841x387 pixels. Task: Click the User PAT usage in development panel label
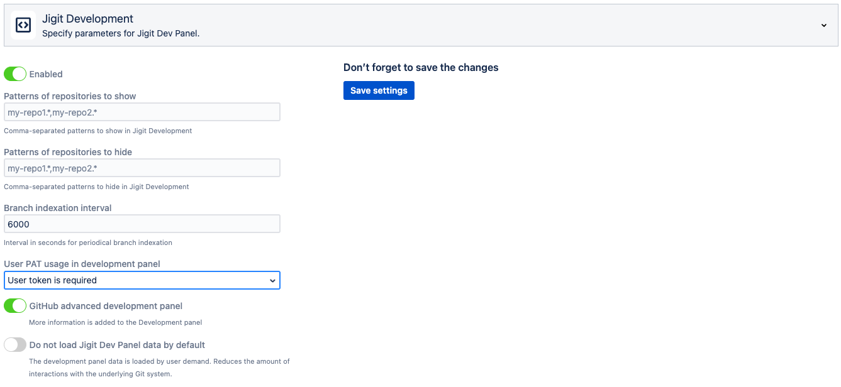point(82,264)
